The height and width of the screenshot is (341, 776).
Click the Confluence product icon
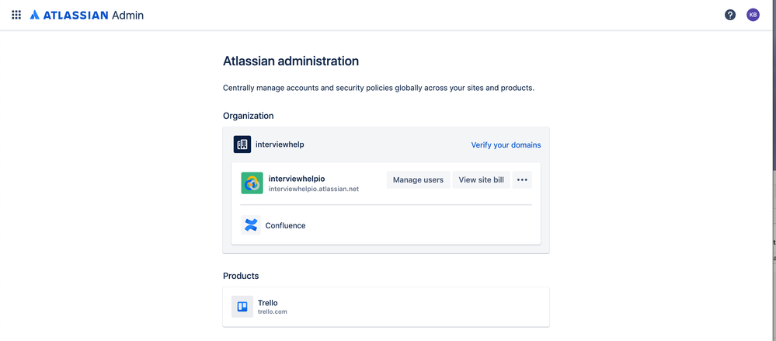[x=251, y=225]
